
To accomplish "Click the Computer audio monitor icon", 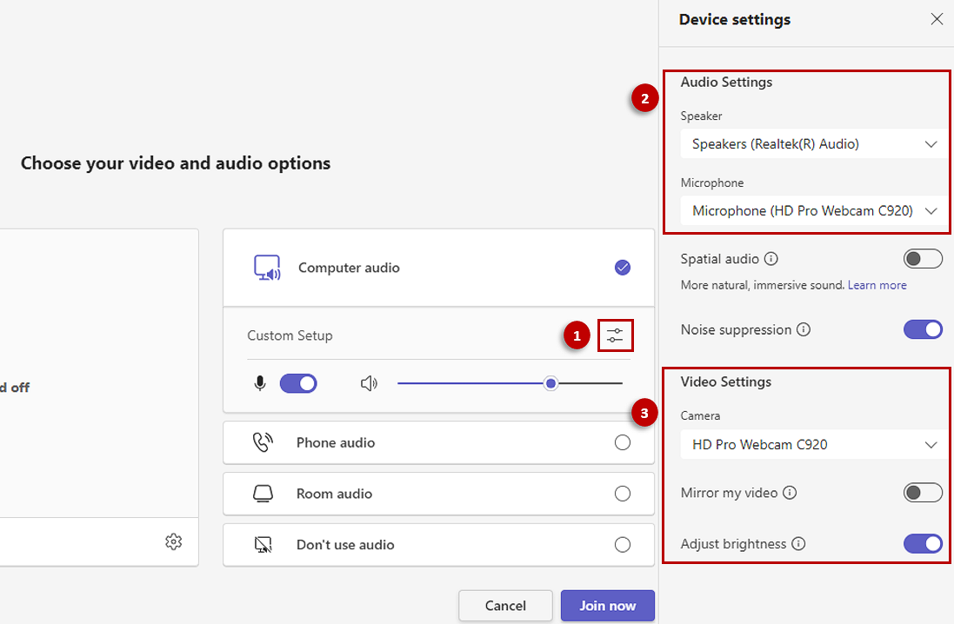I will pos(267,268).
